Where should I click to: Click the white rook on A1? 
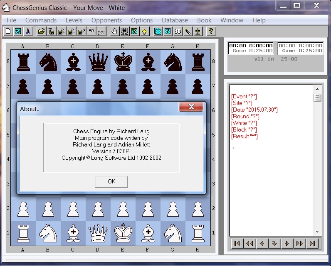tap(23, 233)
